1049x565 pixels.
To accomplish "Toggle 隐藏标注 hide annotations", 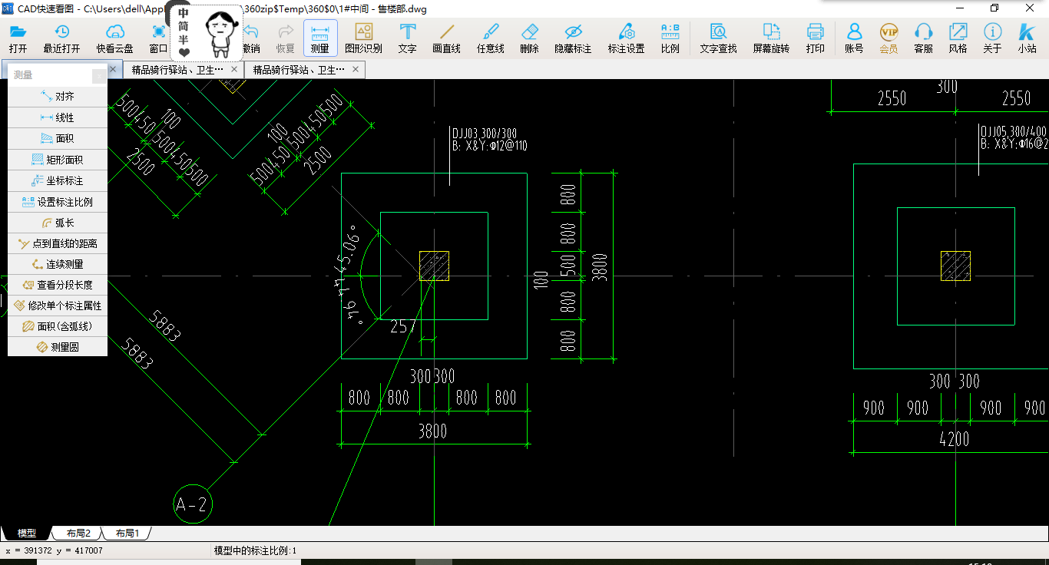I will coord(573,38).
